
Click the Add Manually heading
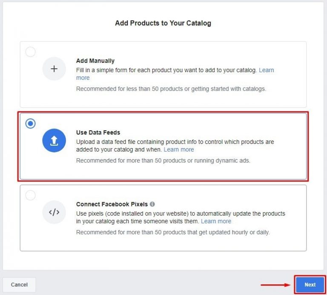(95, 61)
